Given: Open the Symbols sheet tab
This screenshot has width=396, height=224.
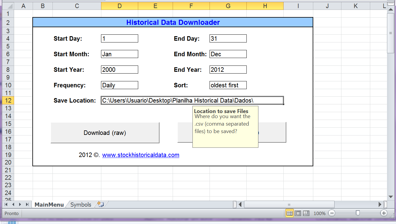Looking at the screenshot, I should pos(81,205).
